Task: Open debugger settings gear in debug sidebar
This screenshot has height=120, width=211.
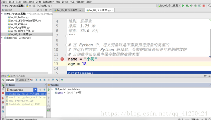Action: 3,112
